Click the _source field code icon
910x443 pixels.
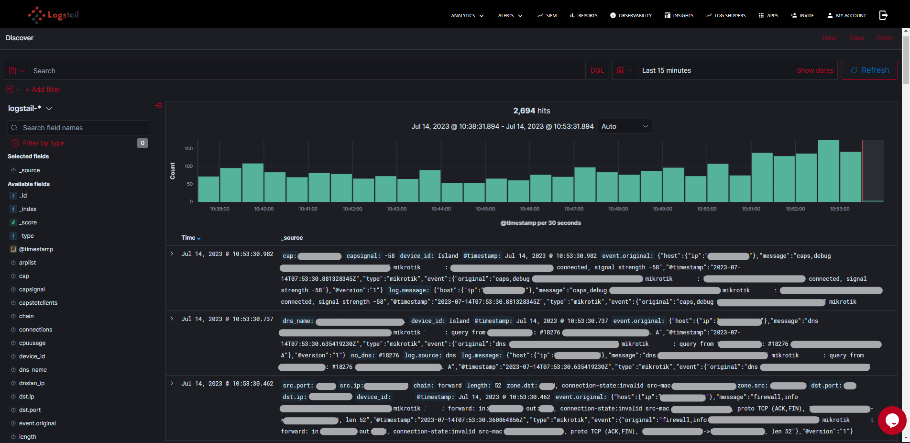pyautogui.click(x=13, y=170)
